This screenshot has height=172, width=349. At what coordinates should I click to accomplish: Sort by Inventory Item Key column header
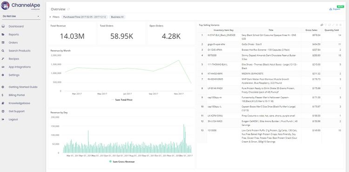[x=224, y=30]
